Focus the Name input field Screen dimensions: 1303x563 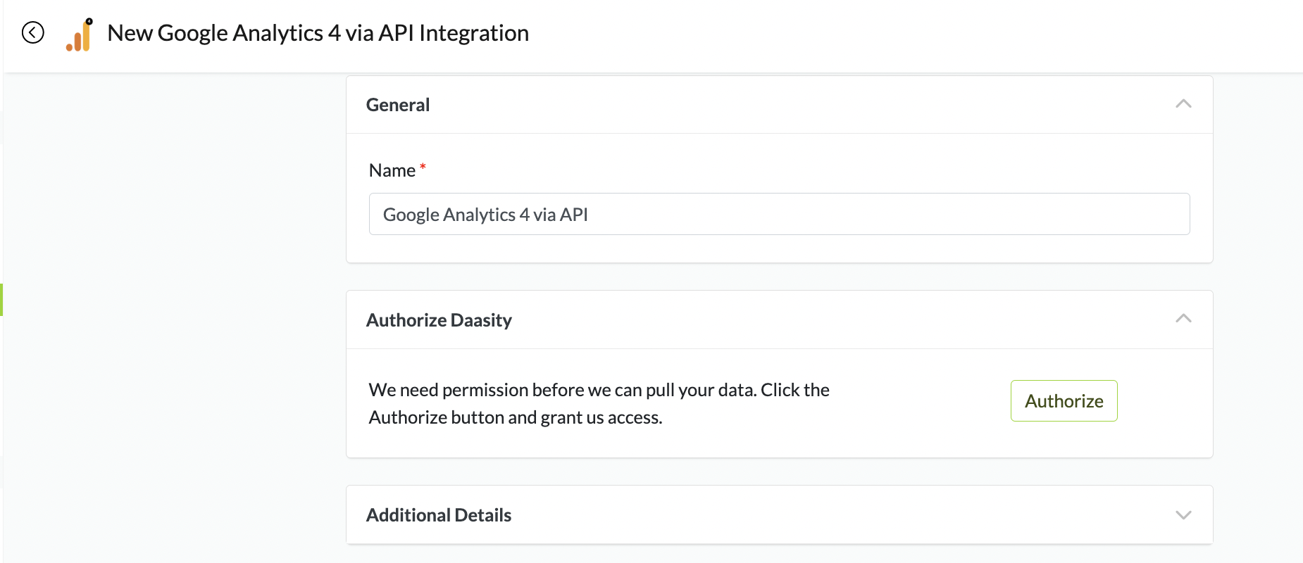[x=779, y=214]
